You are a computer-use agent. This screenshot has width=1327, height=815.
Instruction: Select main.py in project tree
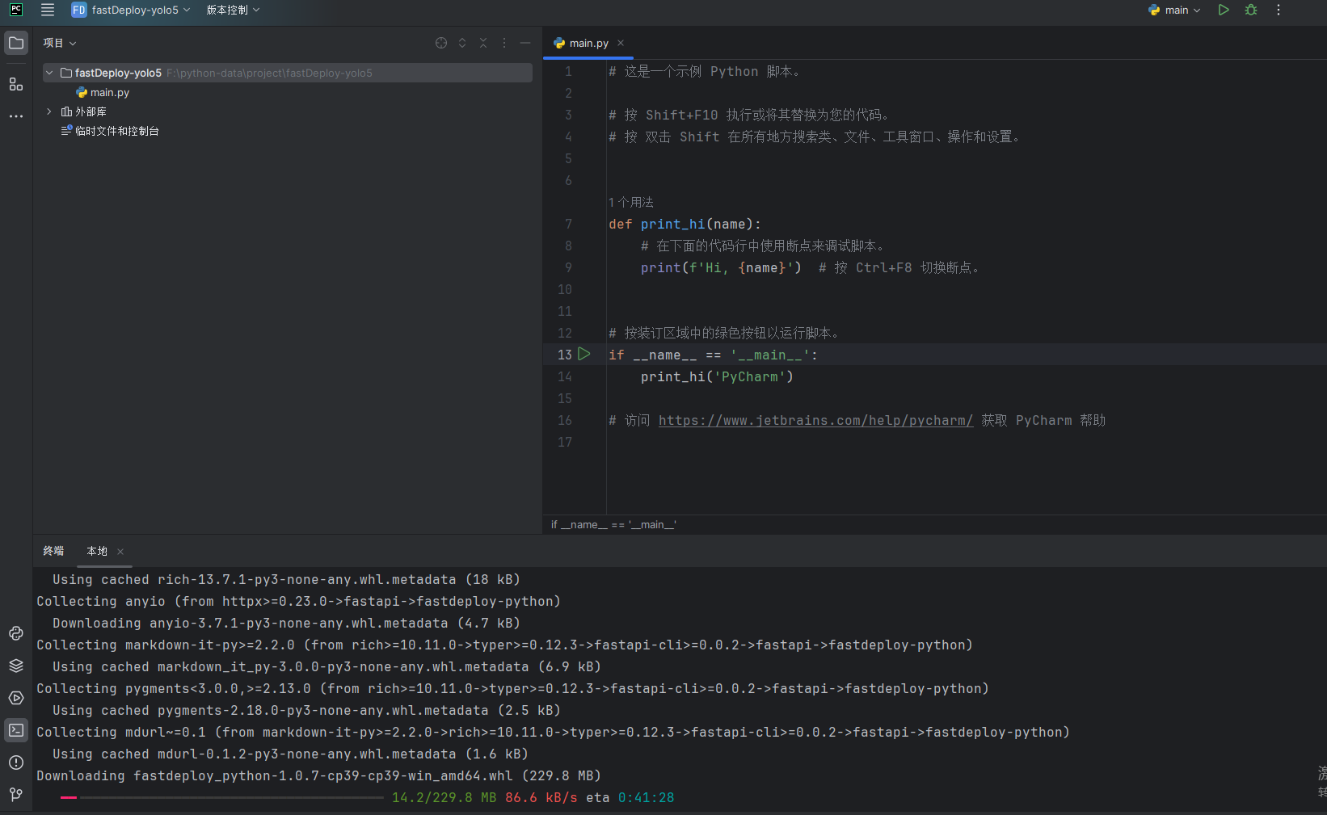click(103, 92)
